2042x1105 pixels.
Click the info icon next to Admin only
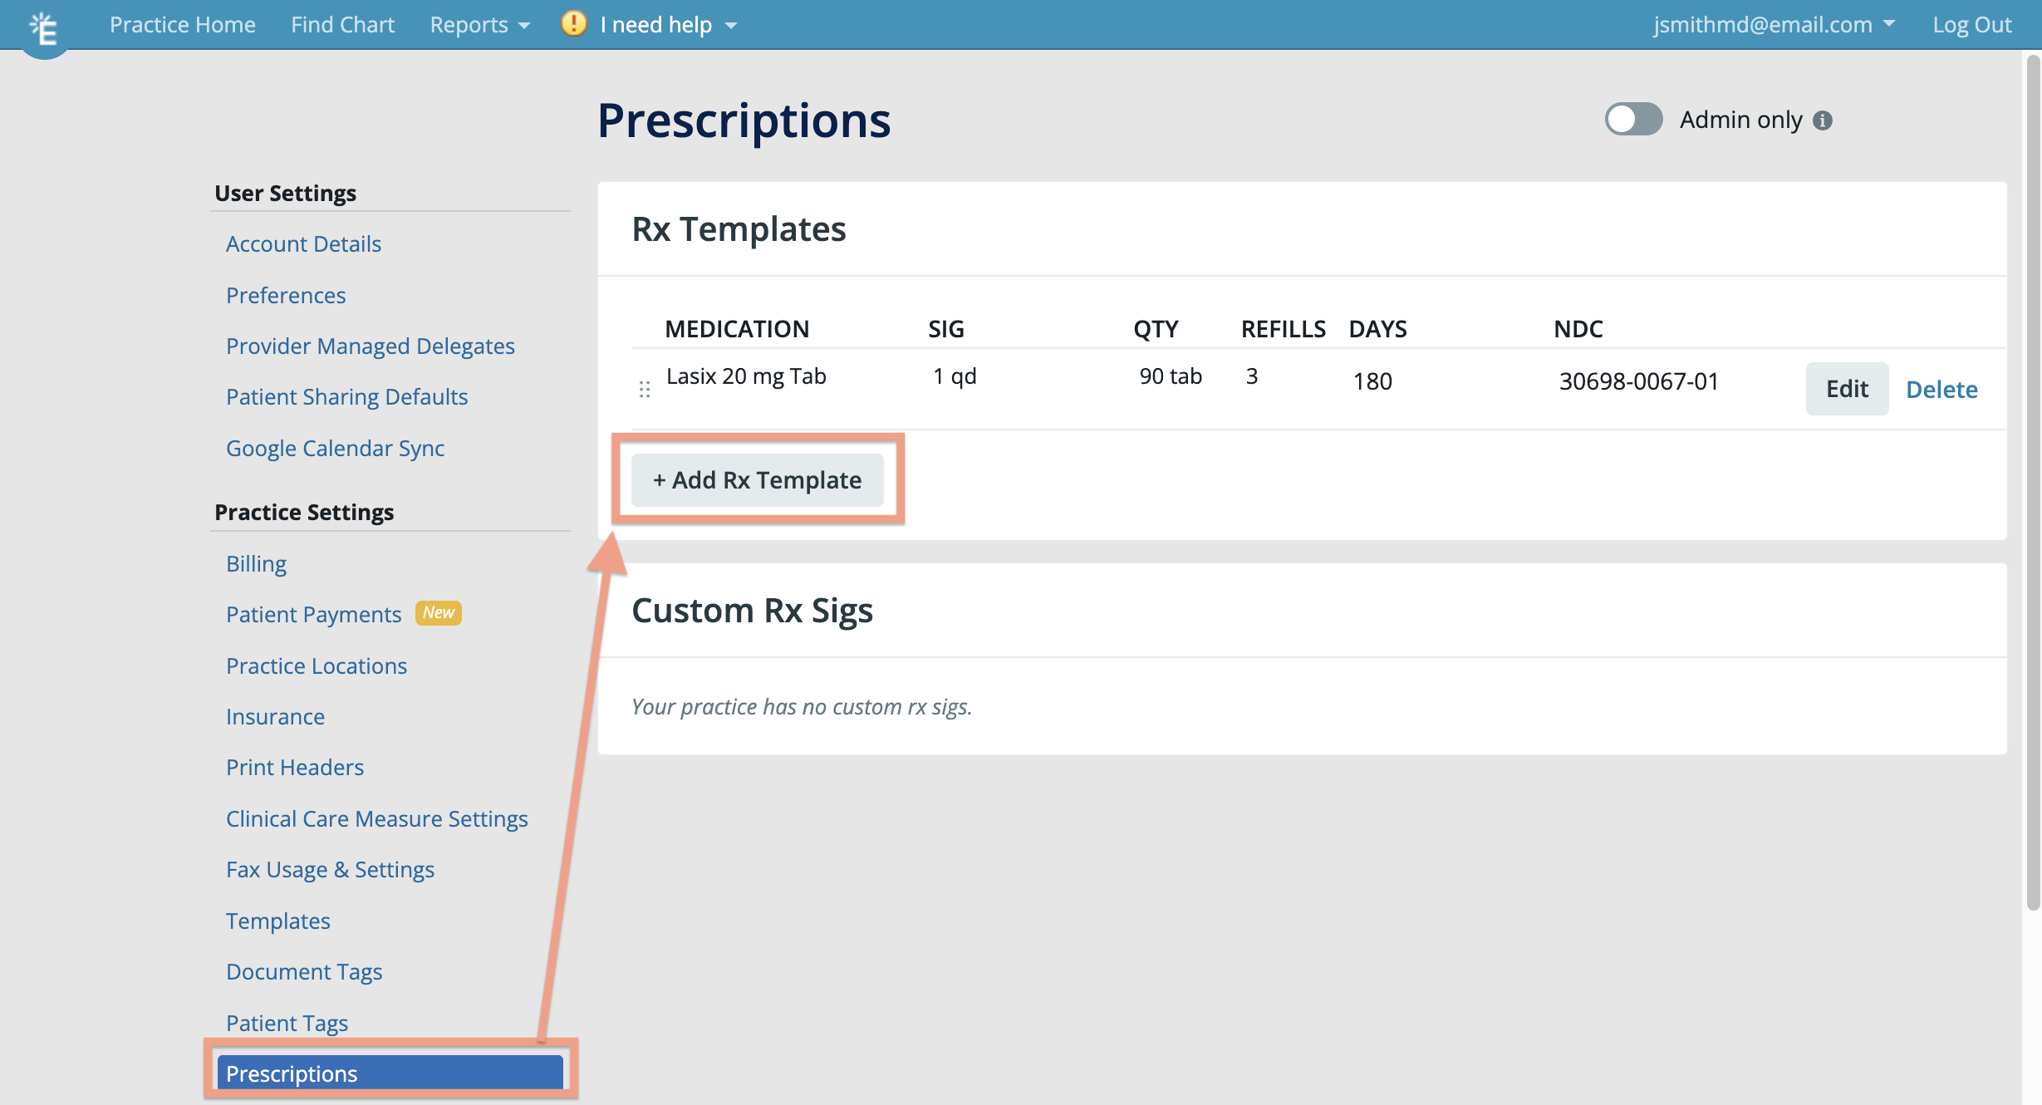pyautogui.click(x=1823, y=120)
